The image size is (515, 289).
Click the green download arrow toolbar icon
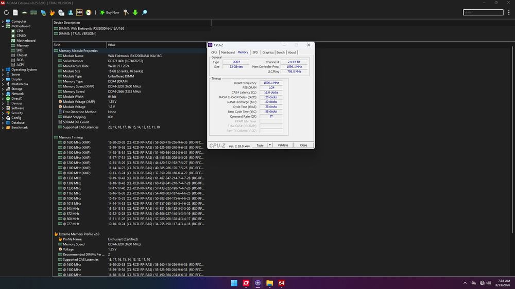pyautogui.click(x=135, y=12)
